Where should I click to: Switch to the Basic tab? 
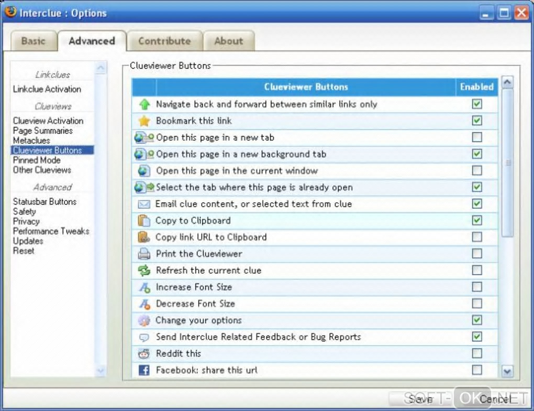[34, 41]
